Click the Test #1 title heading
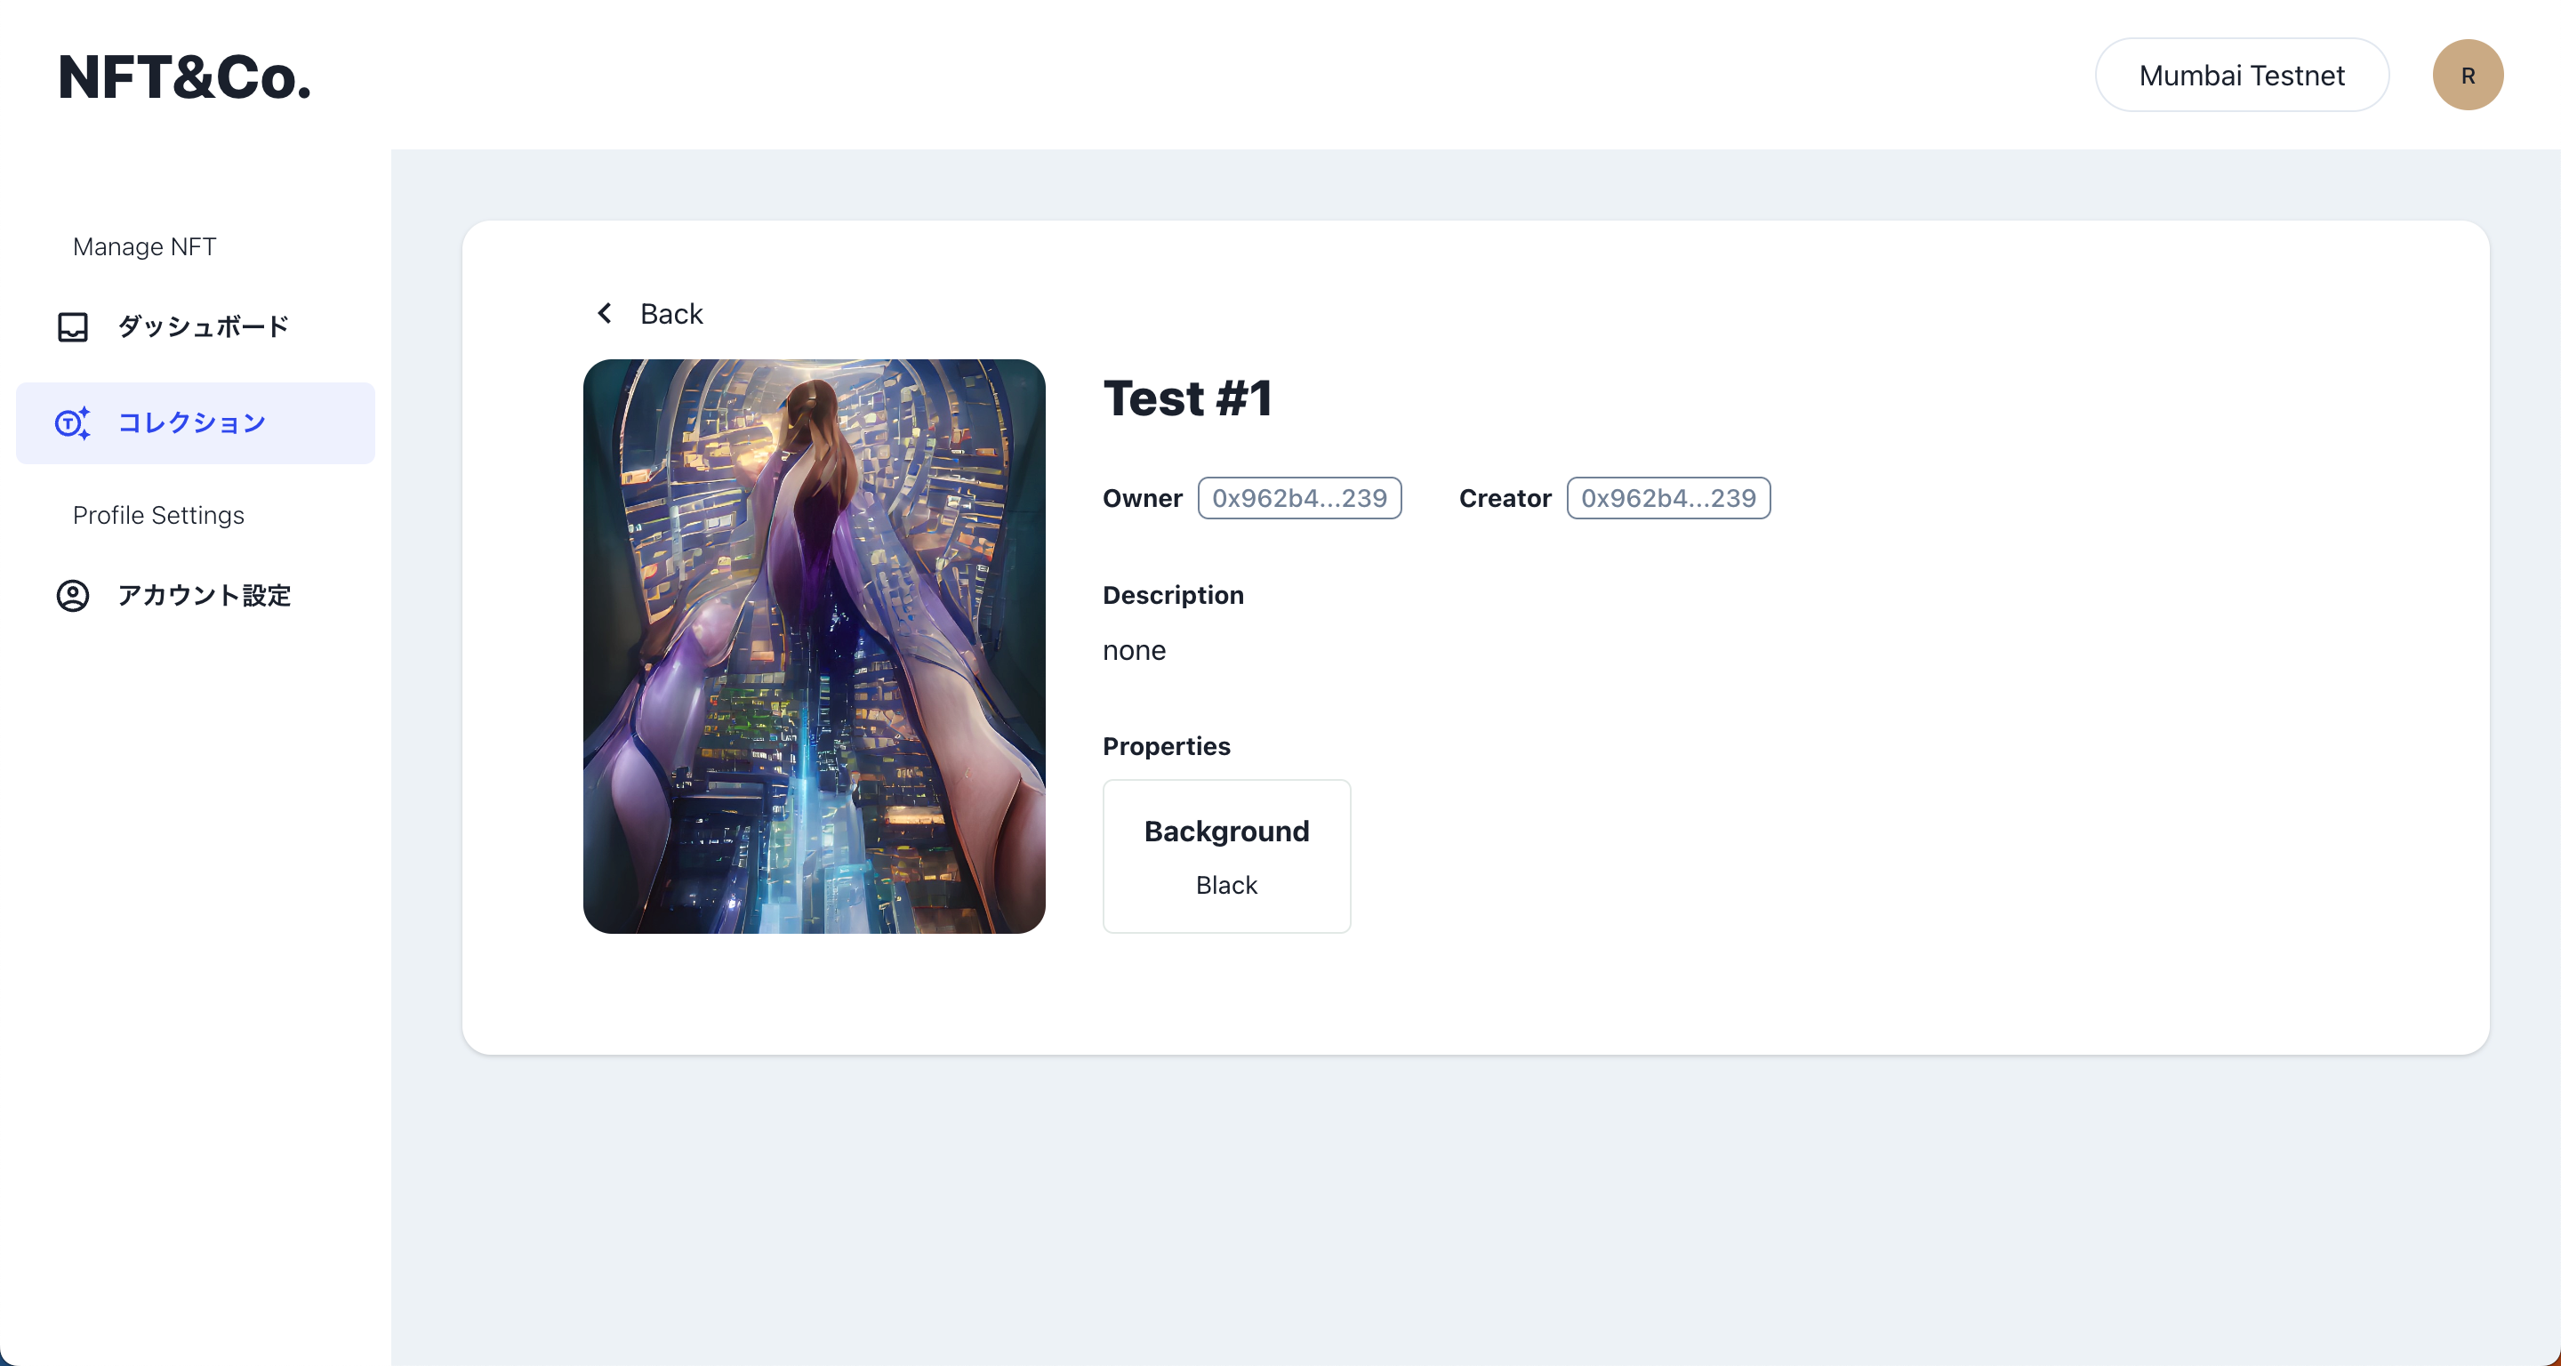Viewport: 2561px width, 1366px height. [x=1187, y=398]
